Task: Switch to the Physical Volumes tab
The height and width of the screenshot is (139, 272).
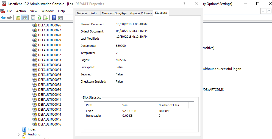Action: coord(141,13)
